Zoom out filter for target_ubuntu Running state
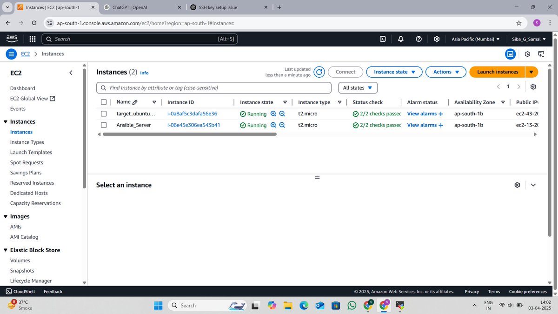The image size is (558, 314). (282, 114)
